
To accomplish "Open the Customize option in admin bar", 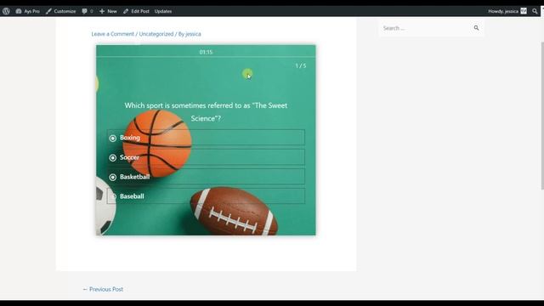I will (60, 11).
